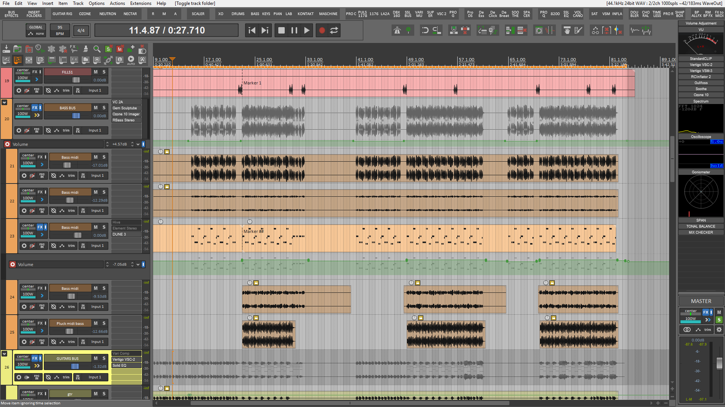Open the Actions menu
The height and width of the screenshot is (407, 725).
[117, 3]
